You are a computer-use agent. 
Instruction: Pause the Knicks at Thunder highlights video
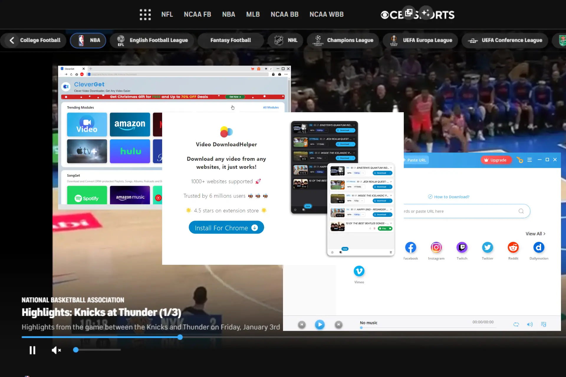tap(32, 350)
